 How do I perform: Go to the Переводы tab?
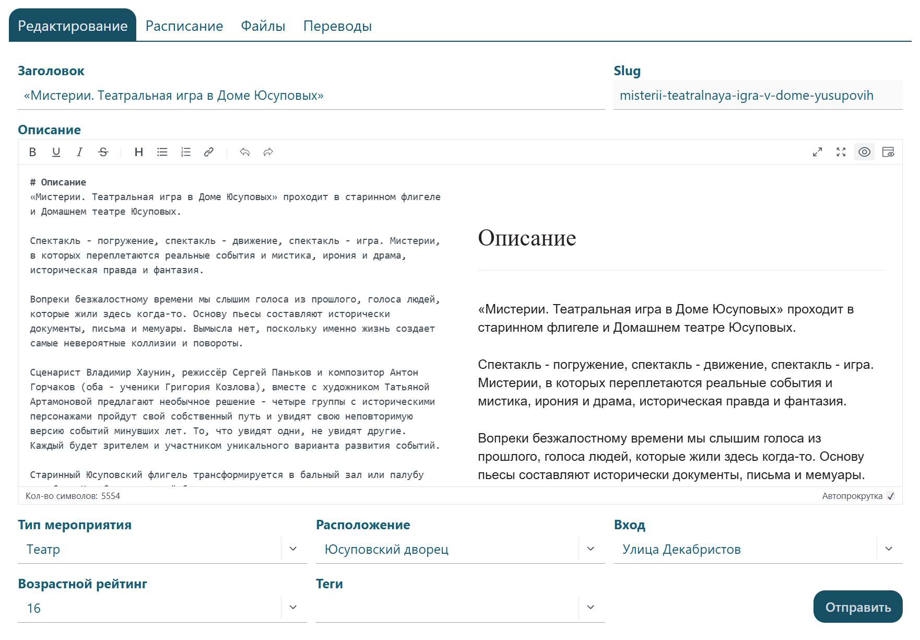click(337, 26)
